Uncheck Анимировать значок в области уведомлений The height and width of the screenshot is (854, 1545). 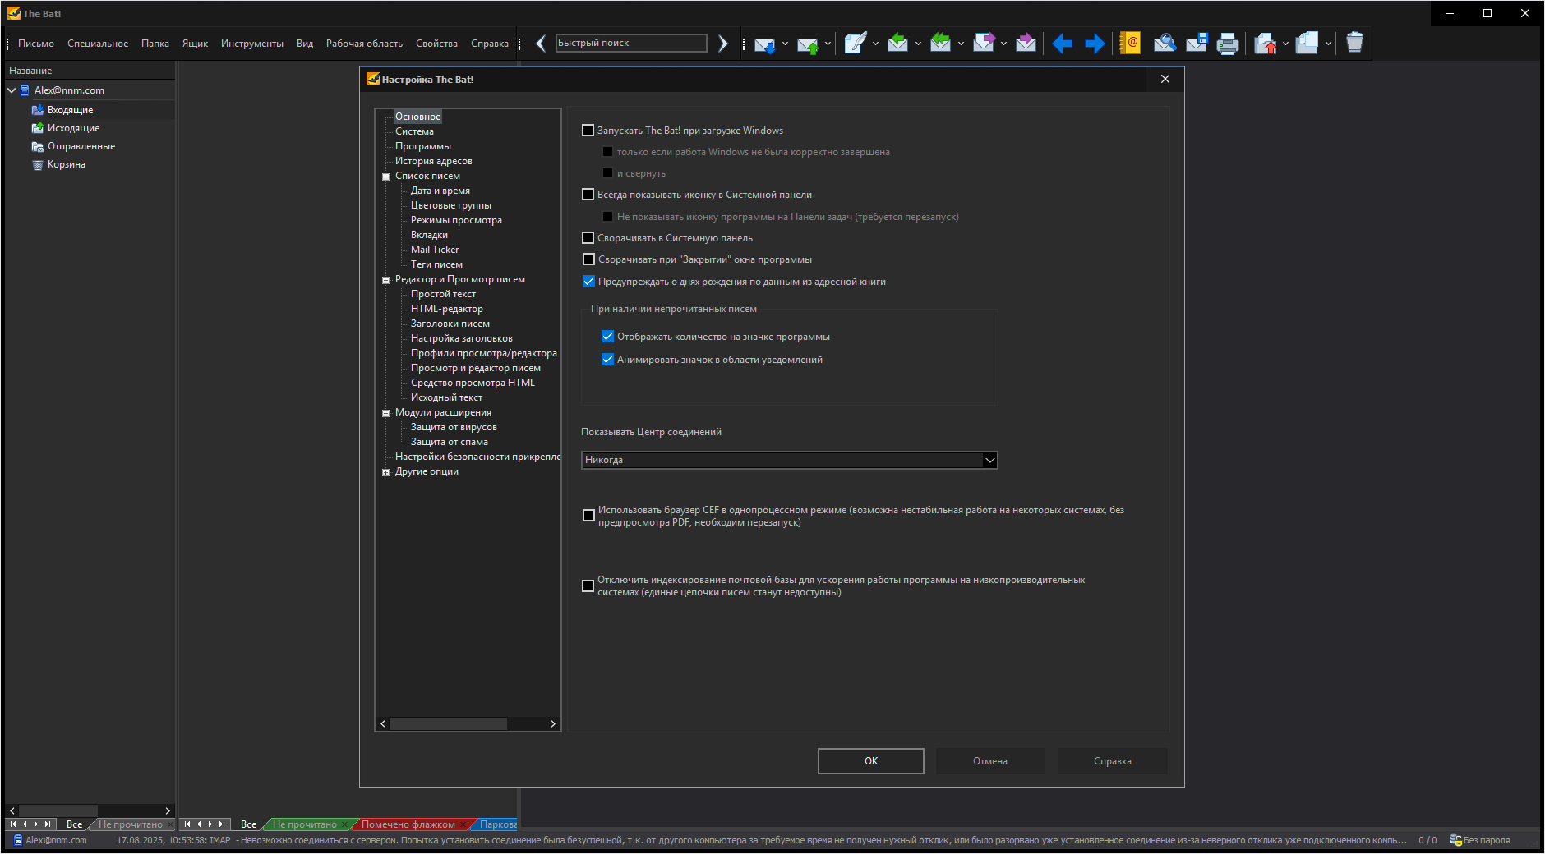pos(607,360)
